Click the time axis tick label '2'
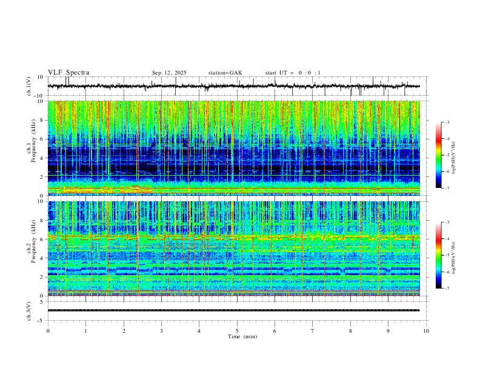Screen dimensions: 480x371 tap(124, 331)
